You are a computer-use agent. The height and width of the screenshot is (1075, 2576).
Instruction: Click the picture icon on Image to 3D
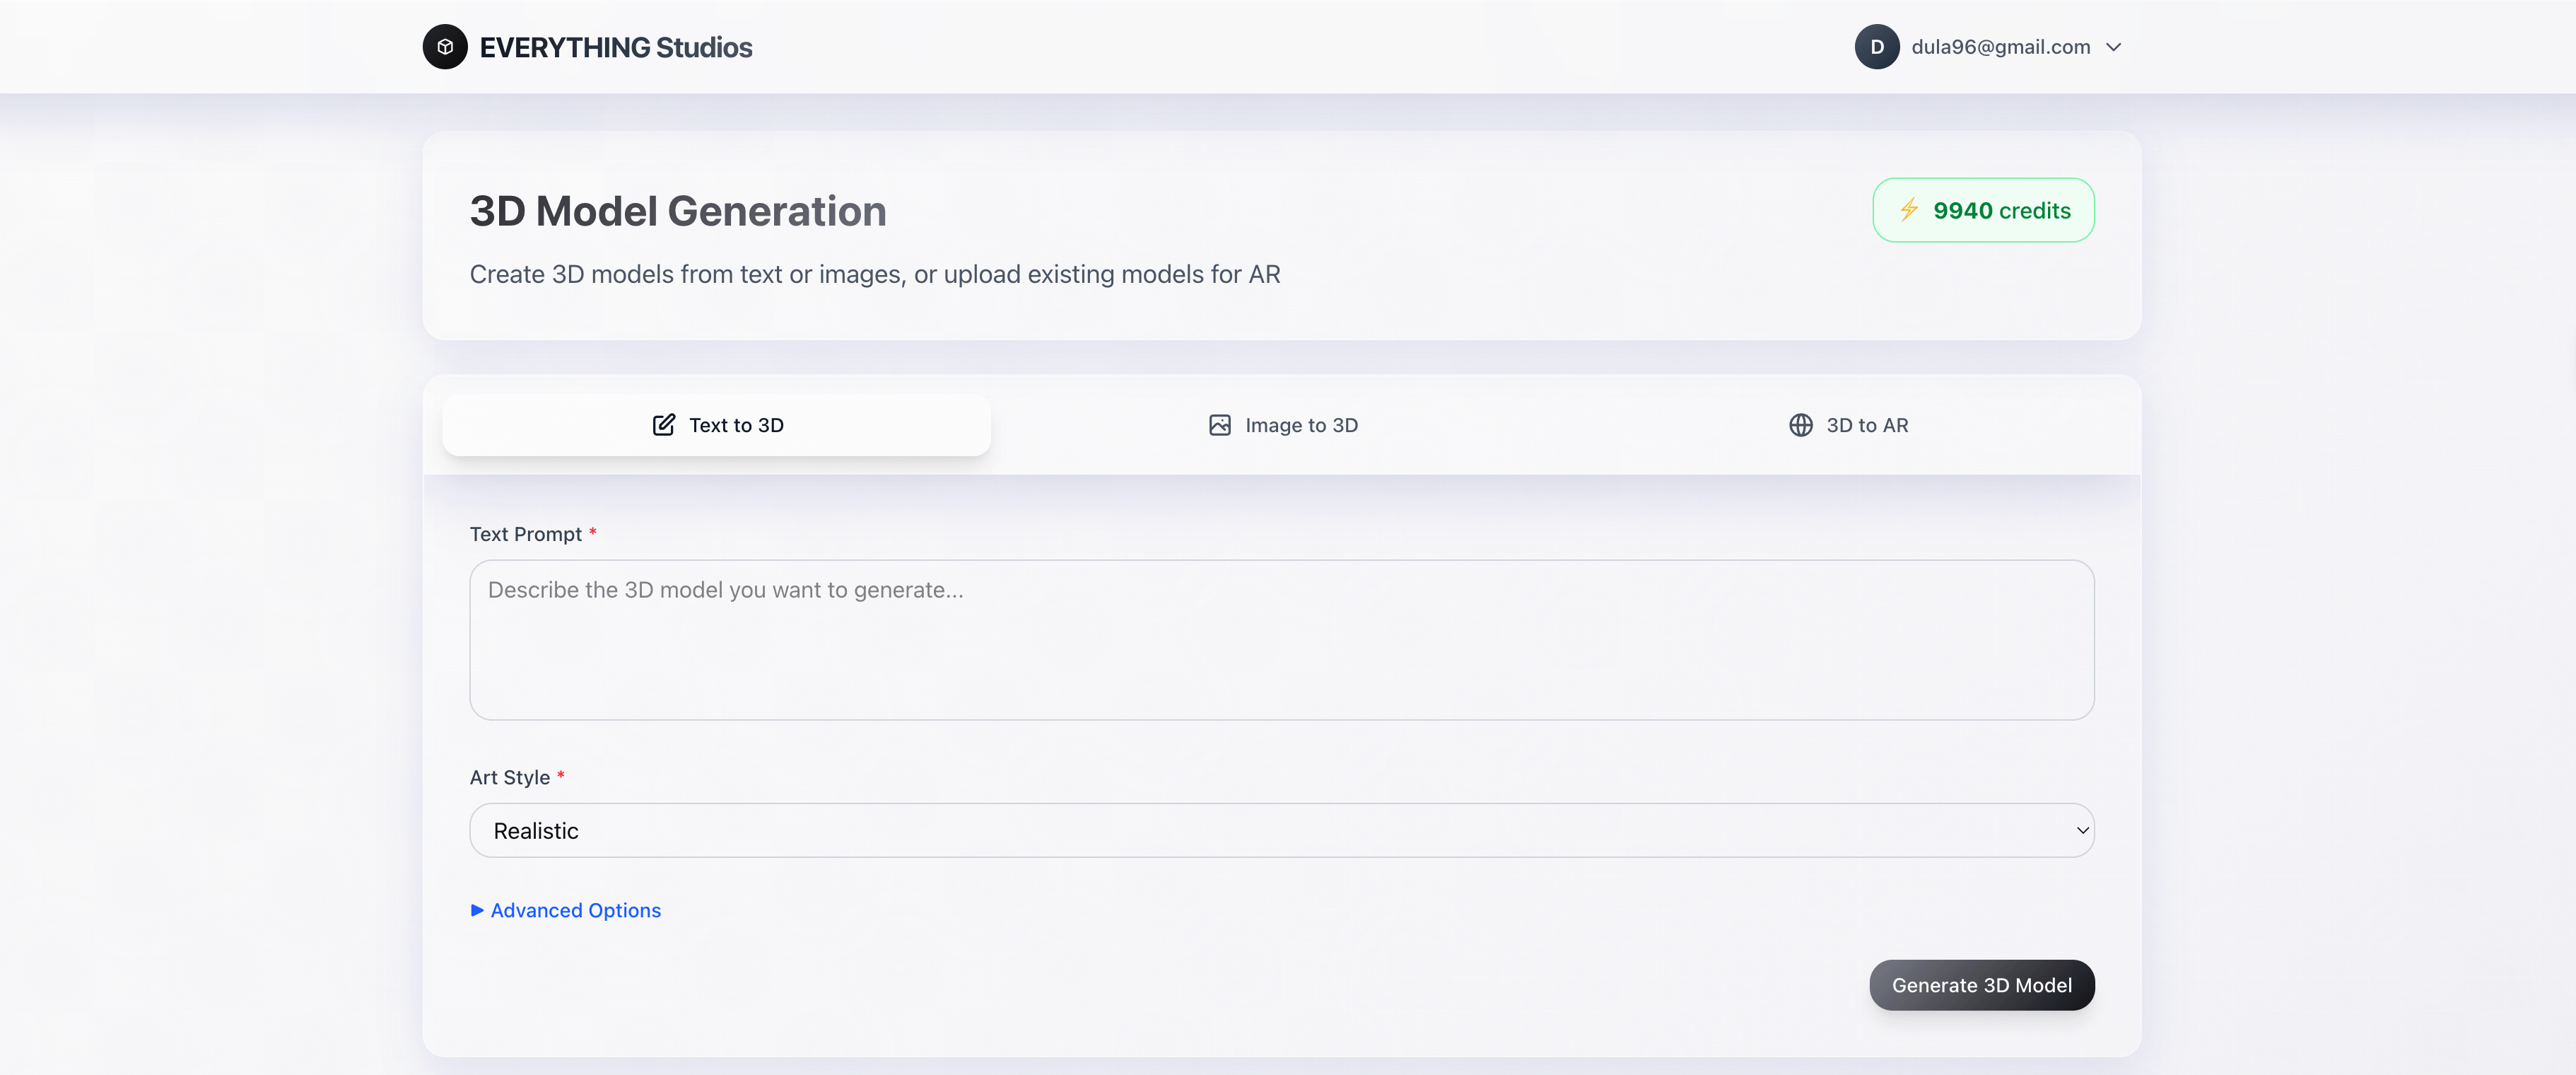[x=1219, y=425]
